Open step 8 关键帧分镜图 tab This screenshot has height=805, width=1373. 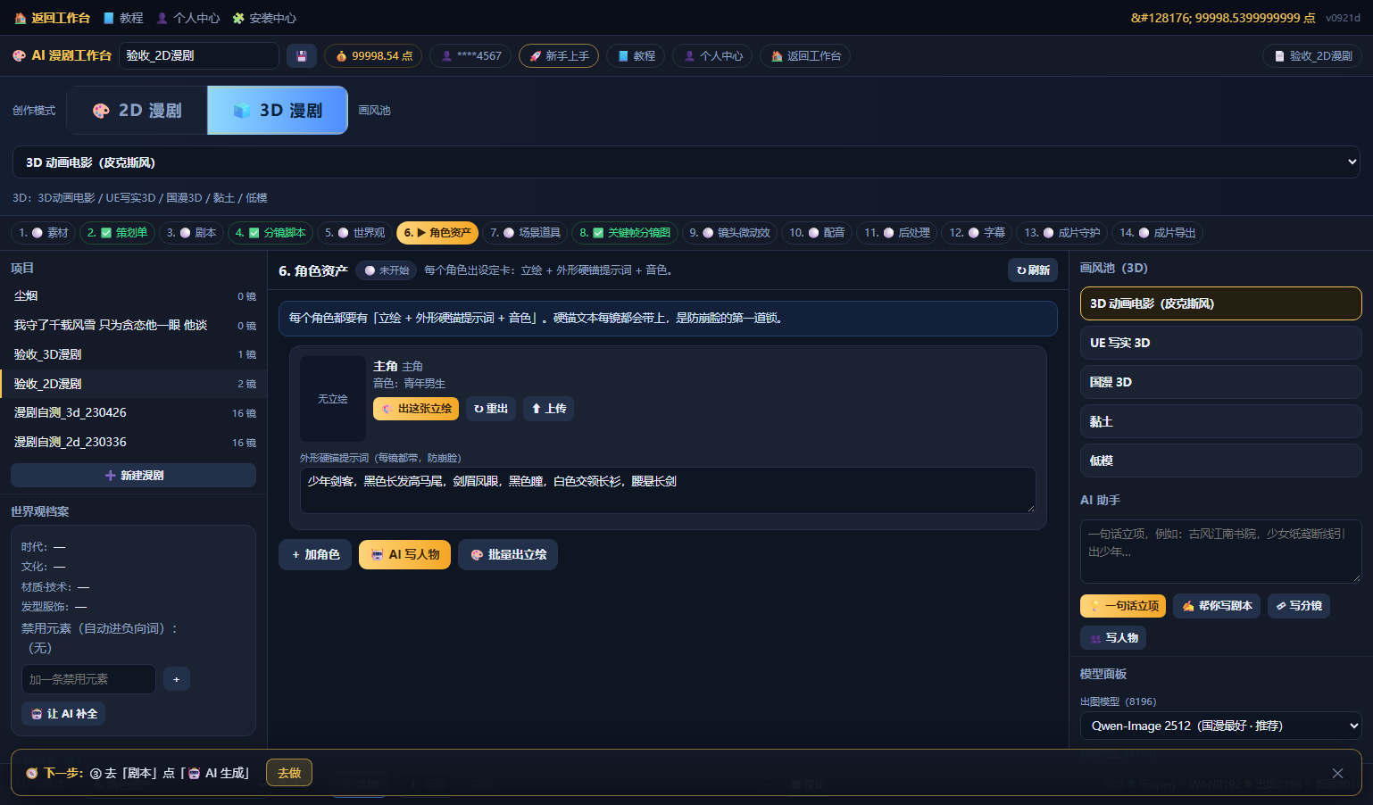point(625,233)
